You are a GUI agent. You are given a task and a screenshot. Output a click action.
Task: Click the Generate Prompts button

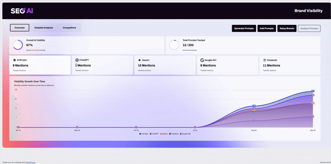coord(244,28)
